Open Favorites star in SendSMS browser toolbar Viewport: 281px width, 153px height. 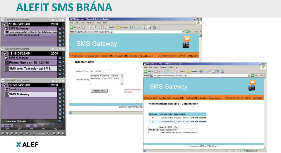pyautogui.click(x=118, y=27)
